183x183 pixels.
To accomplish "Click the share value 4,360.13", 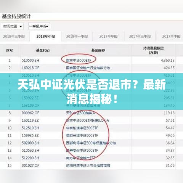I will point(168,60).
